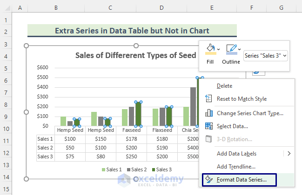Click the Change Series Chart Type icon
This screenshot has height=195, width=302.
tap(209, 113)
